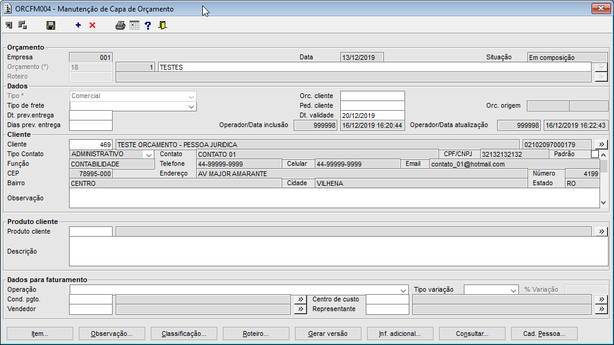Open Cliente lookup arrow button
Image resolution: width=614 pixels, height=345 pixels.
[601, 145]
